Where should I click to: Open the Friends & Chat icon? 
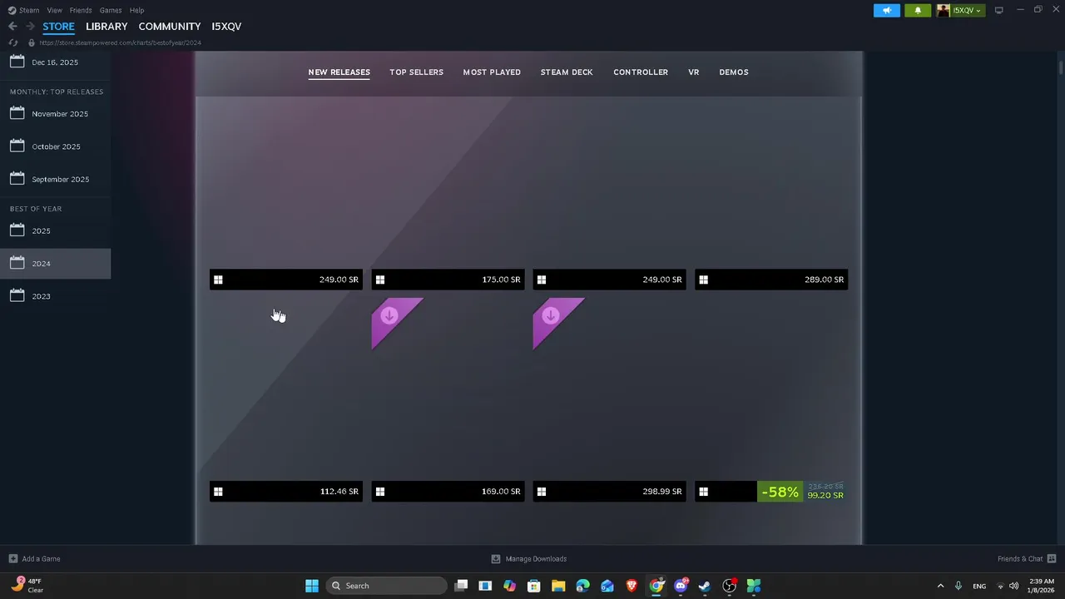click(1052, 558)
